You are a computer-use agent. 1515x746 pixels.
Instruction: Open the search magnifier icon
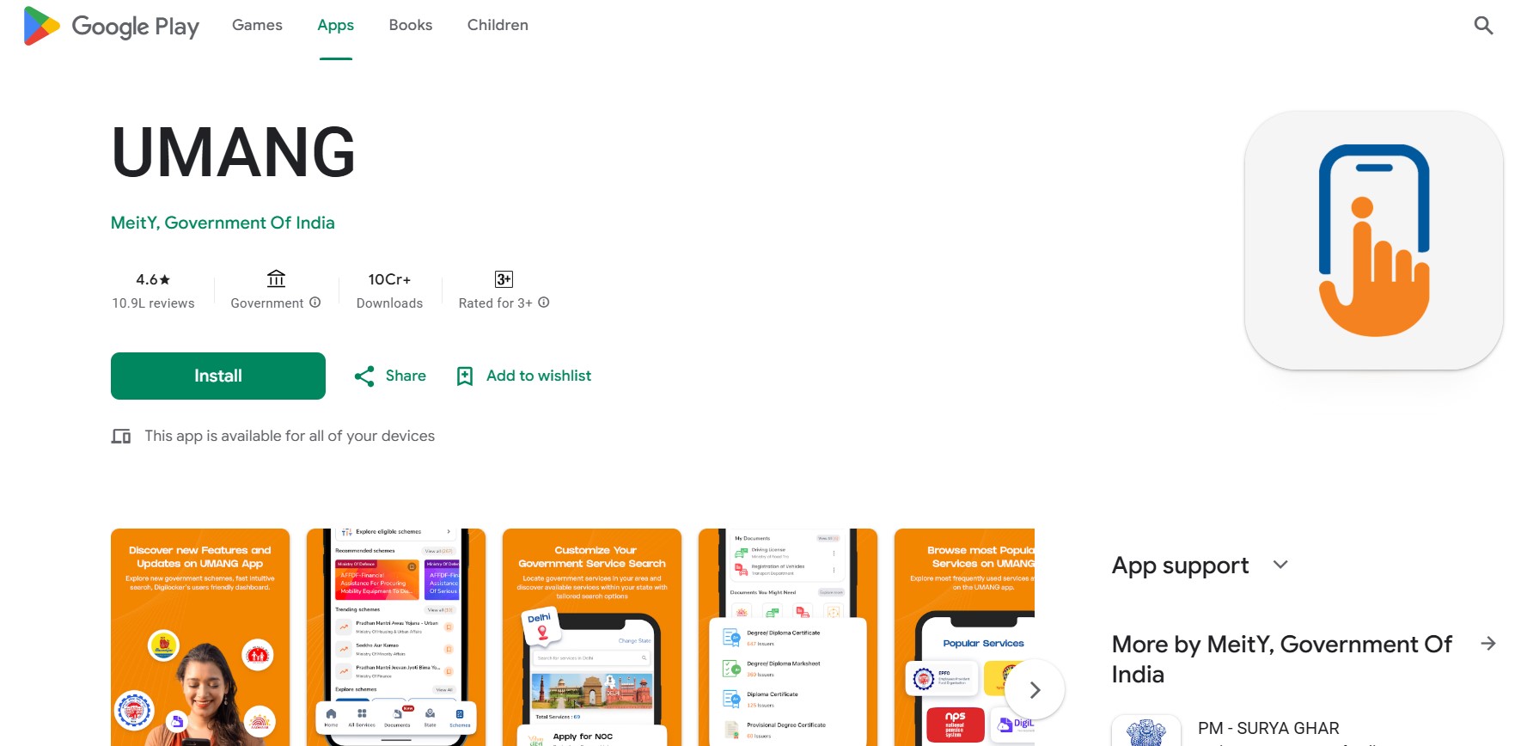[x=1483, y=26]
